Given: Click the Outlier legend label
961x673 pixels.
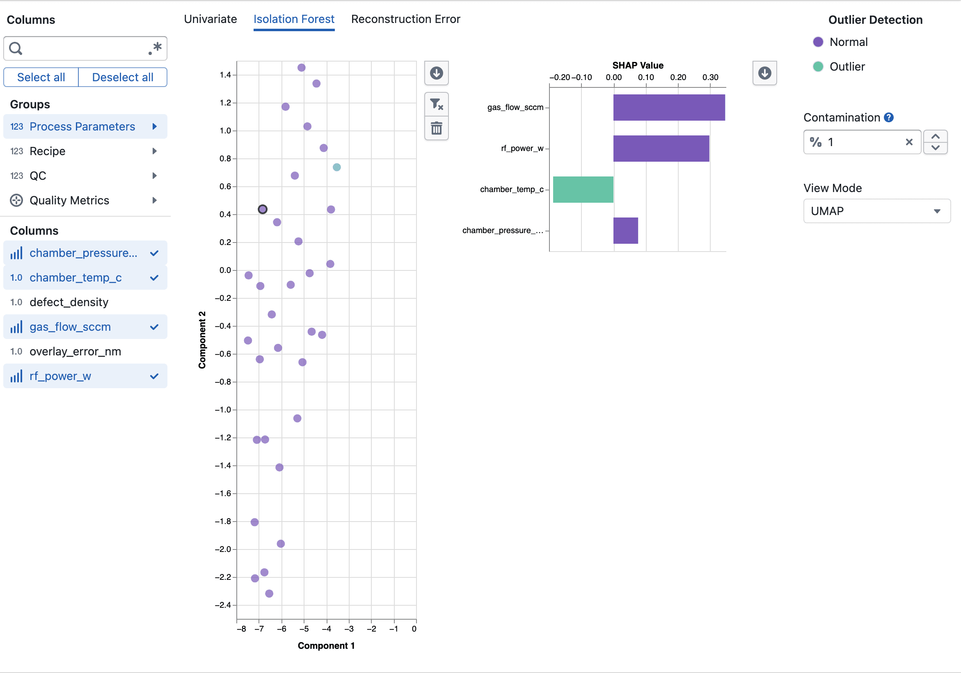Looking at the screenshot, I should point(847,66).
